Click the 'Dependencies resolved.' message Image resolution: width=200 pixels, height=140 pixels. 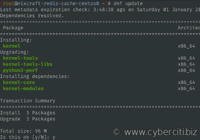point(32,15)
